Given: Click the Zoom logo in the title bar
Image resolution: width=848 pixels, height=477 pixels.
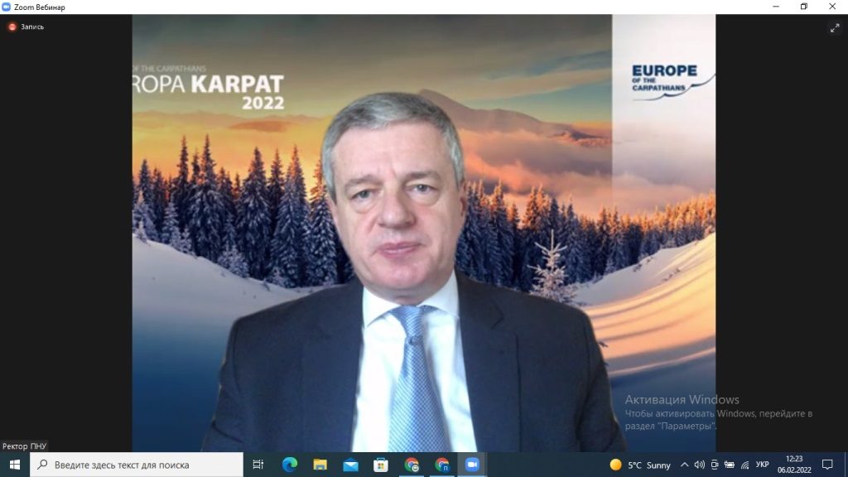Looking at the screenshot, I should point(8,6).
